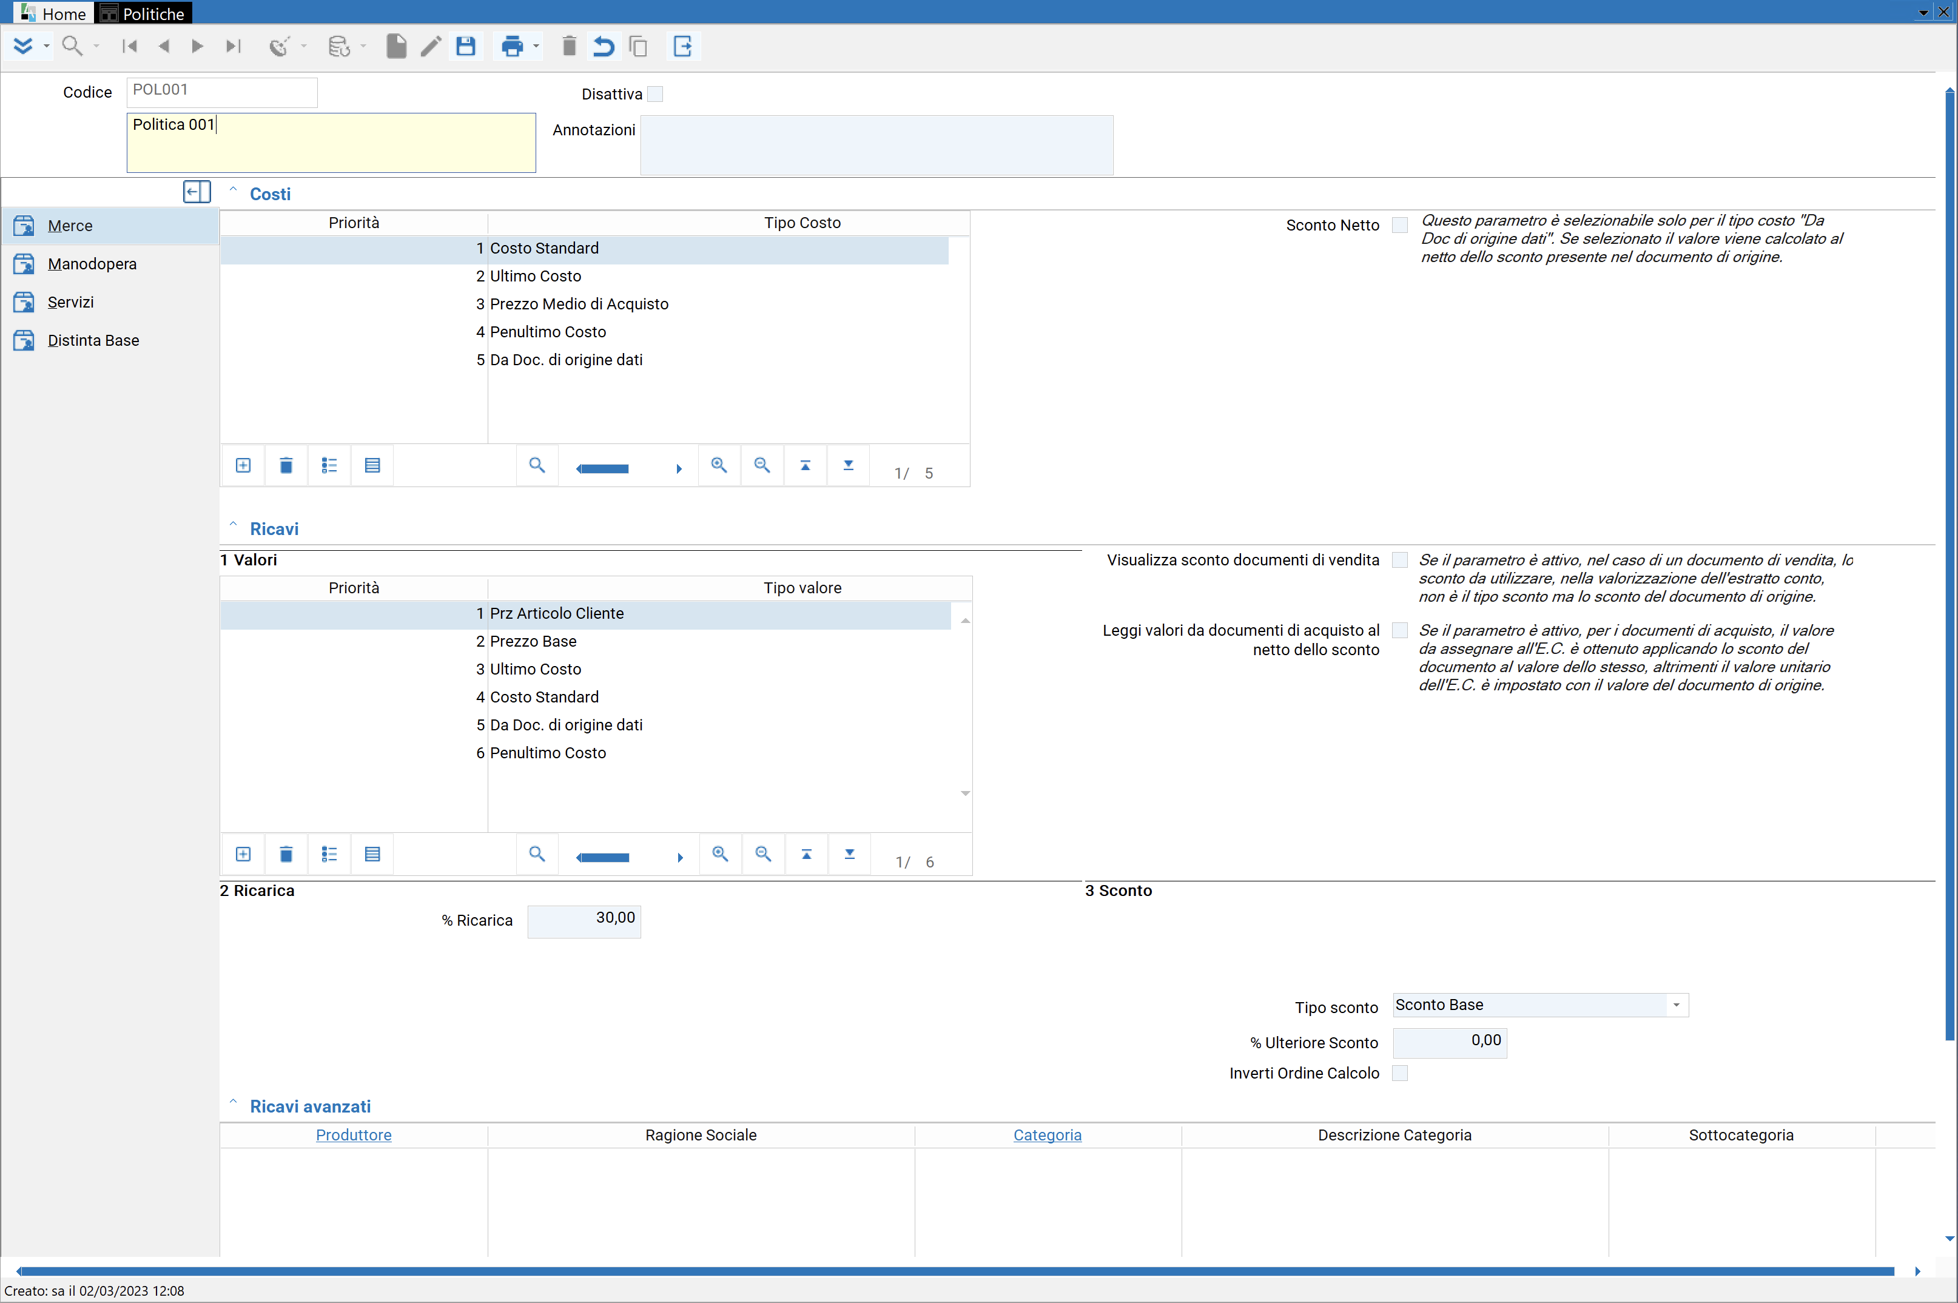Switch to the Home tab
Image resolution: width=1958 pixels, height=1303 pixels.
54,13
